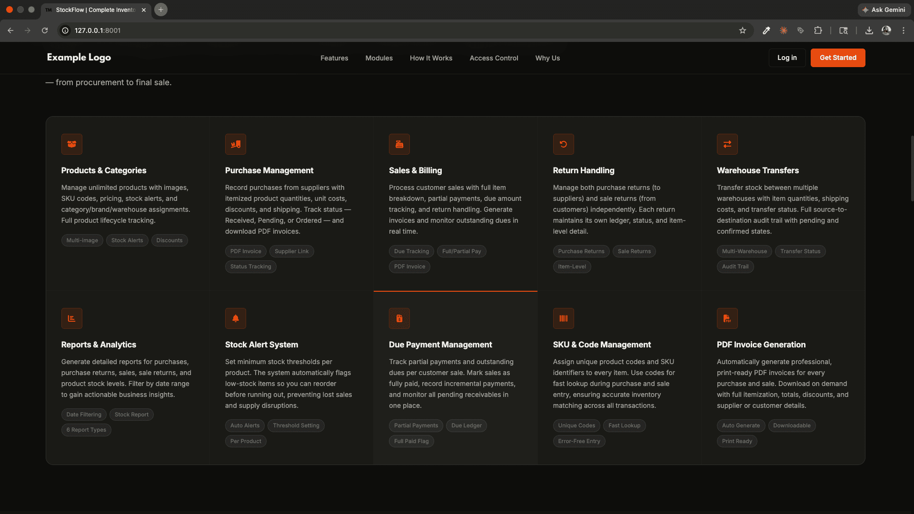This screenshot has width=914, height=514.
Task: Click the Discounts tag
Action: pos(169,240)
